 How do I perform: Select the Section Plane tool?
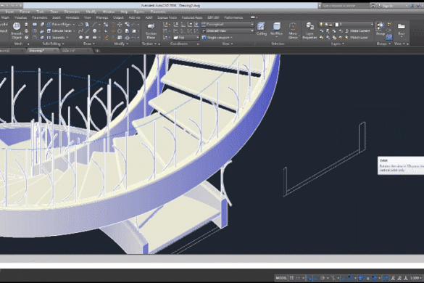(151, 30)
